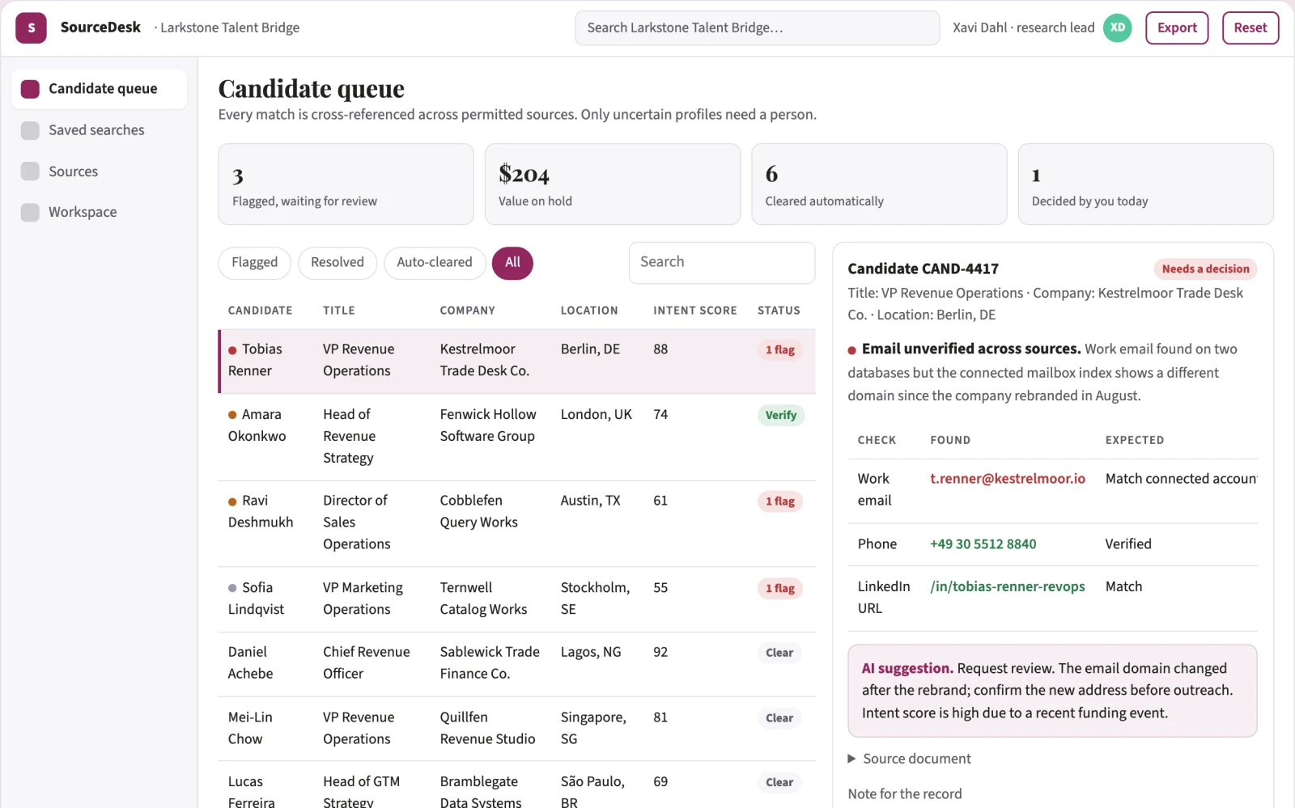The image size is (1295, 808).
Task: Click the Verify status badge for Amara Okonkwo
Action: pos(781,416)
